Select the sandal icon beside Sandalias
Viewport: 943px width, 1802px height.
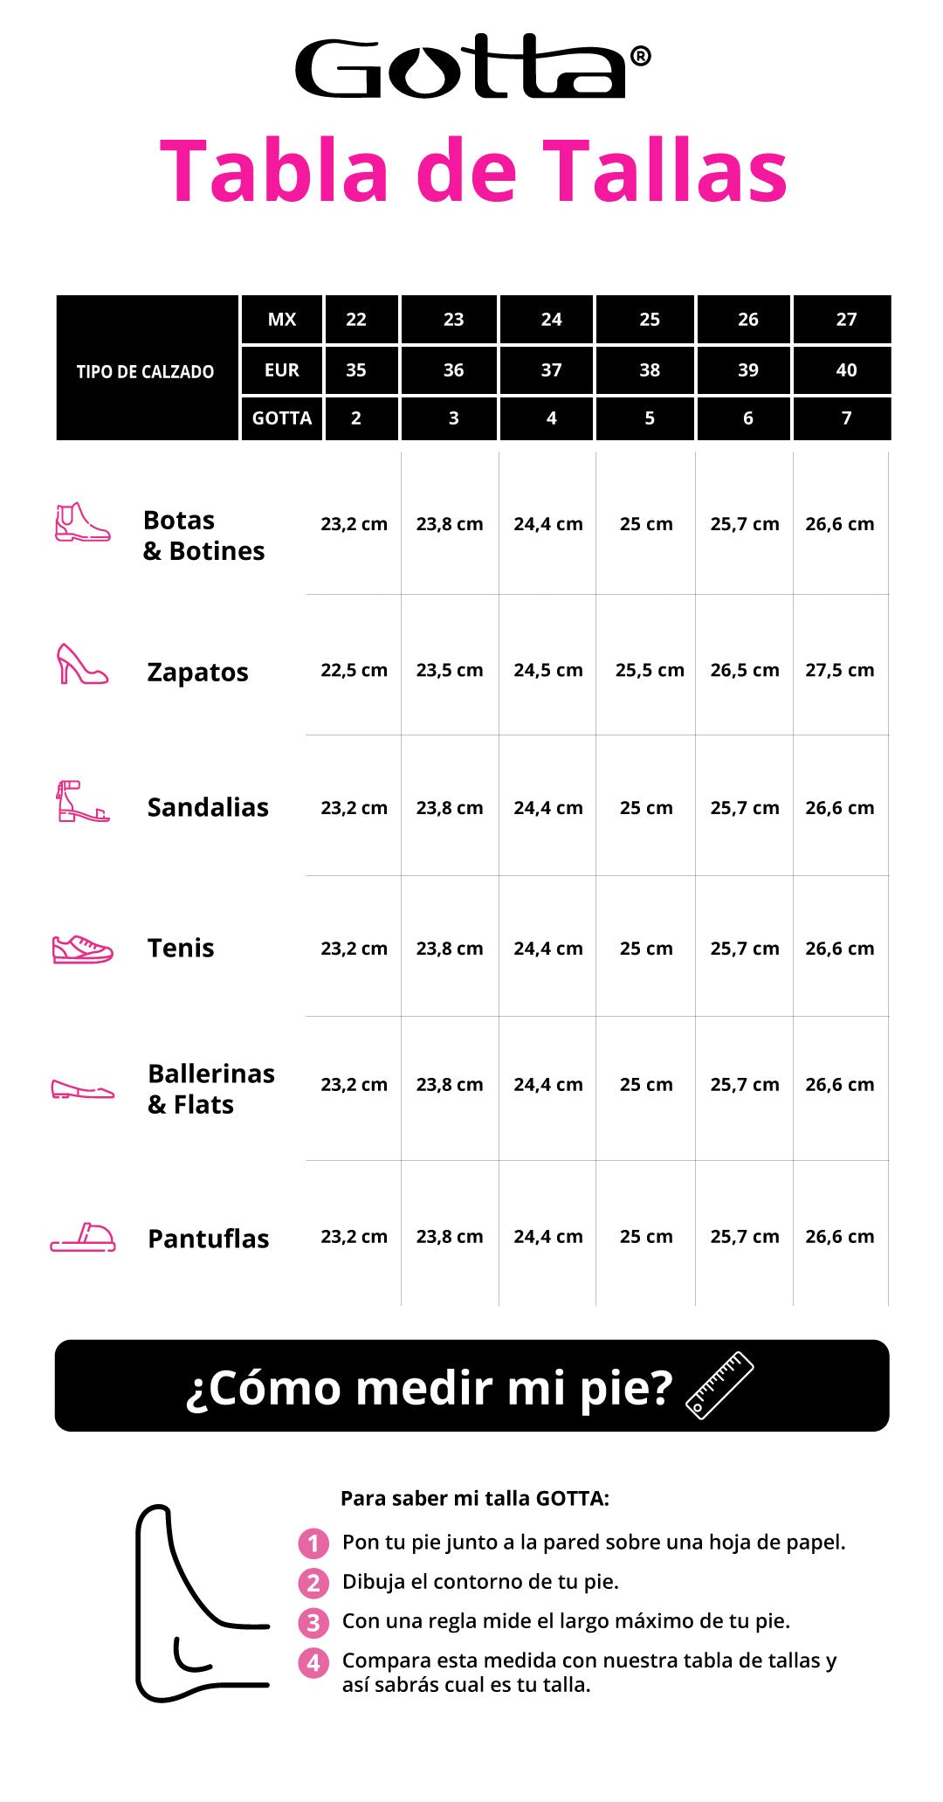click(83, 801)
